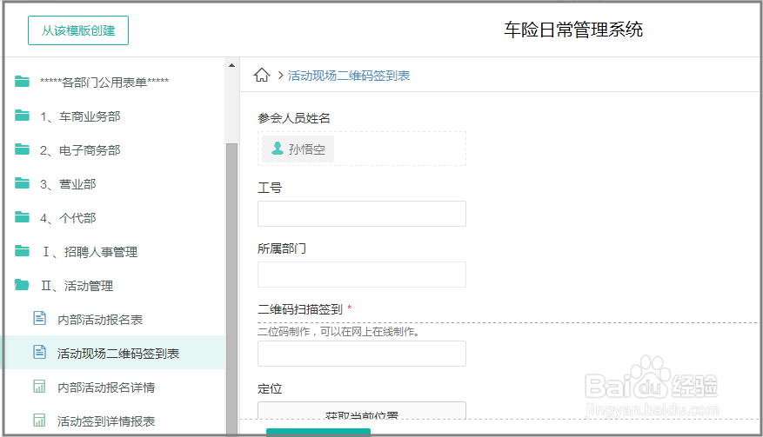Click folder icon for 电子商务部
Screen dimensions: 763x437
click(x=22, y=149)
